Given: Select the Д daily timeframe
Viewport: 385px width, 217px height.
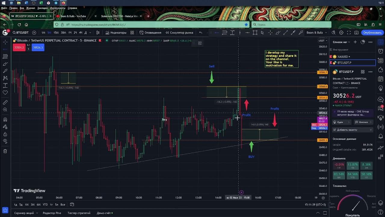Looking at the screenshot, I should click(86, 33).
